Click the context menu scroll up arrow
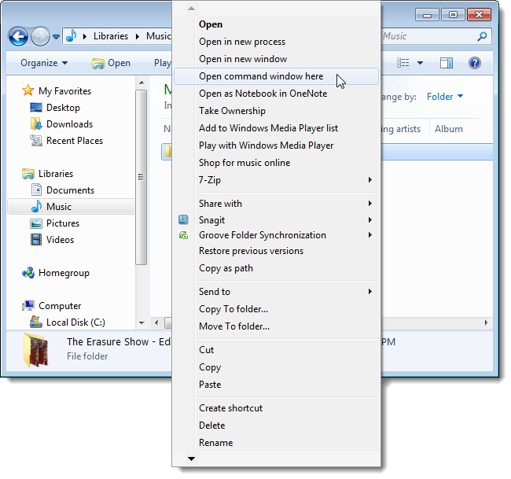This screenshot has height=479, width=511. coord(191,9)
